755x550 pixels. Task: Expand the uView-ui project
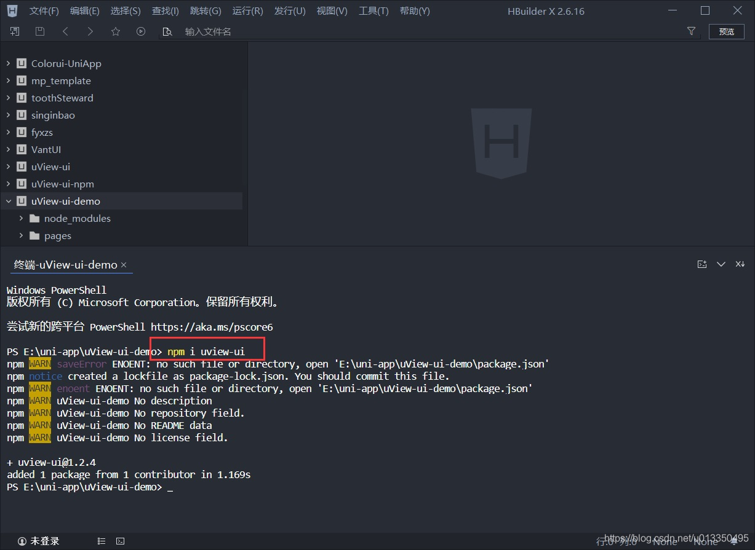(9, 167)
